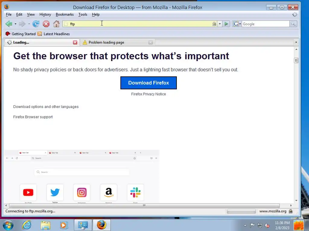Click the lock icon inside address bar
The height and width of the screenshot is (231, 309).
click(x=214, y=24)
